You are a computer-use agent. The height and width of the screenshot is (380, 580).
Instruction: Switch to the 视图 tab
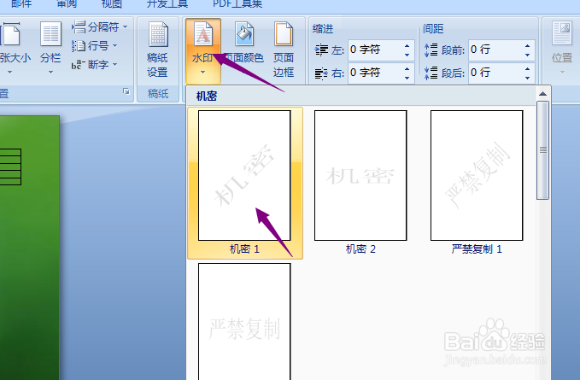point(111,4)
